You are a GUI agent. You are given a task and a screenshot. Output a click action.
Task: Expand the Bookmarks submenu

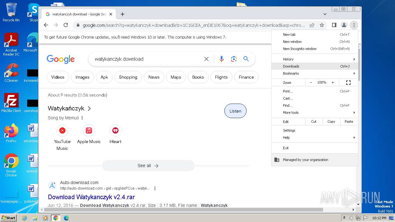coord(315,73)
